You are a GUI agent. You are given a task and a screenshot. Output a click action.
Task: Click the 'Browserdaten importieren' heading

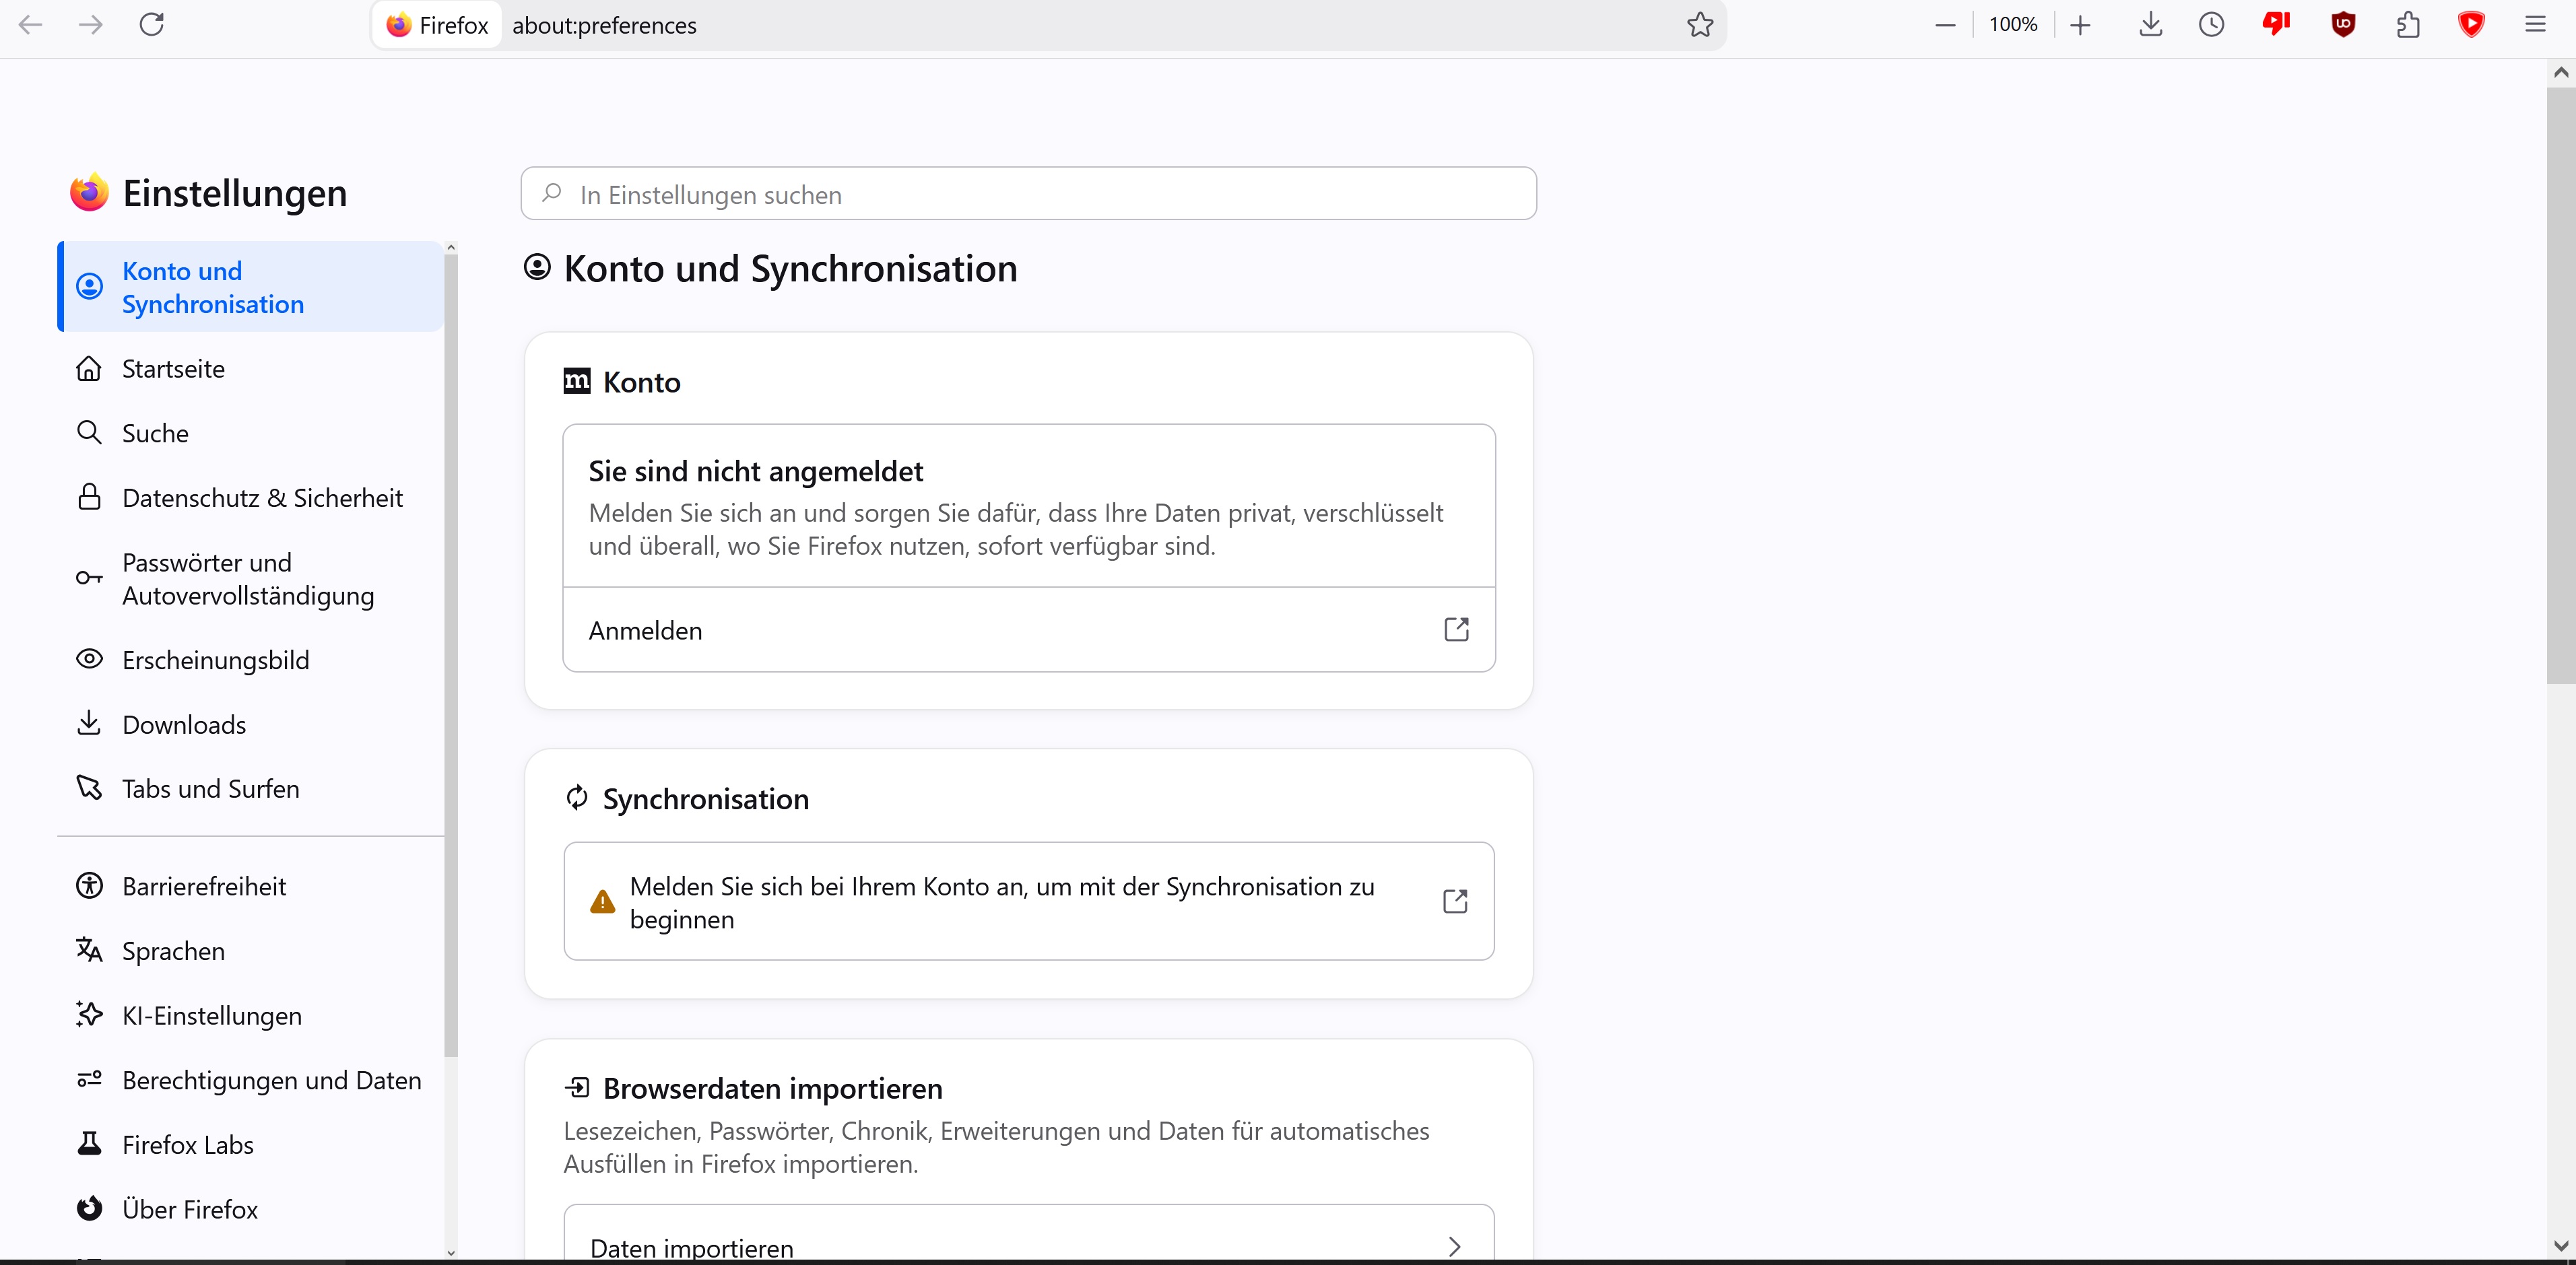(x=773, y=1088)
